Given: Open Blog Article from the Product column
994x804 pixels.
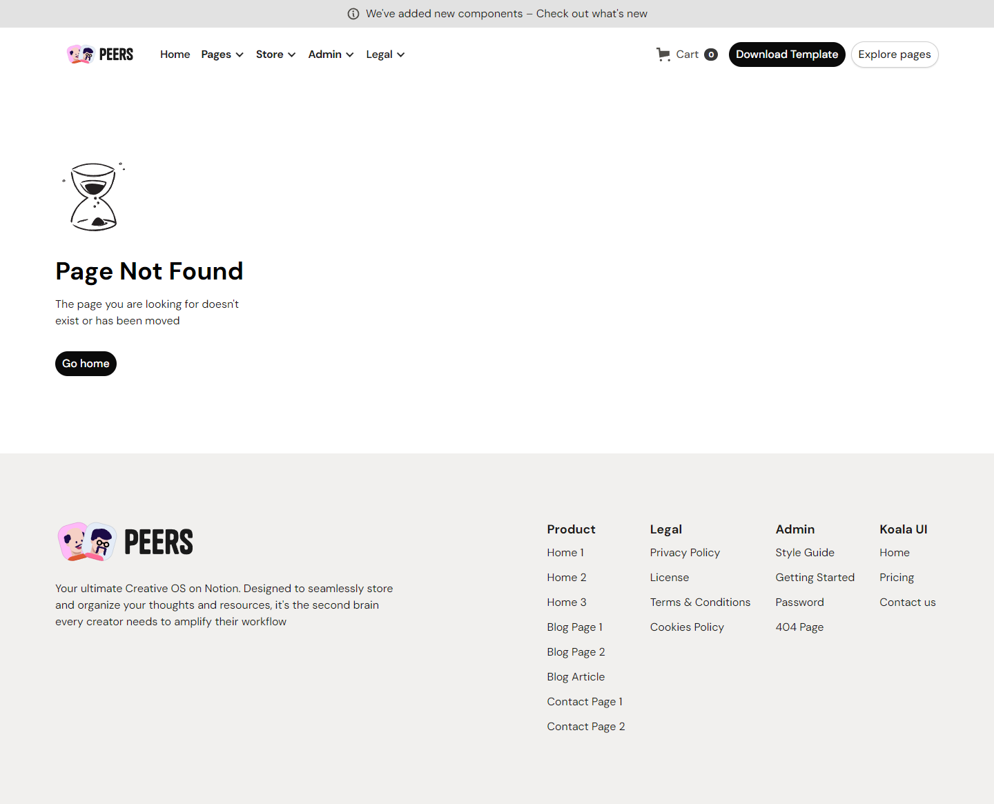Looking at the screenshot, I should click(576, 676).
